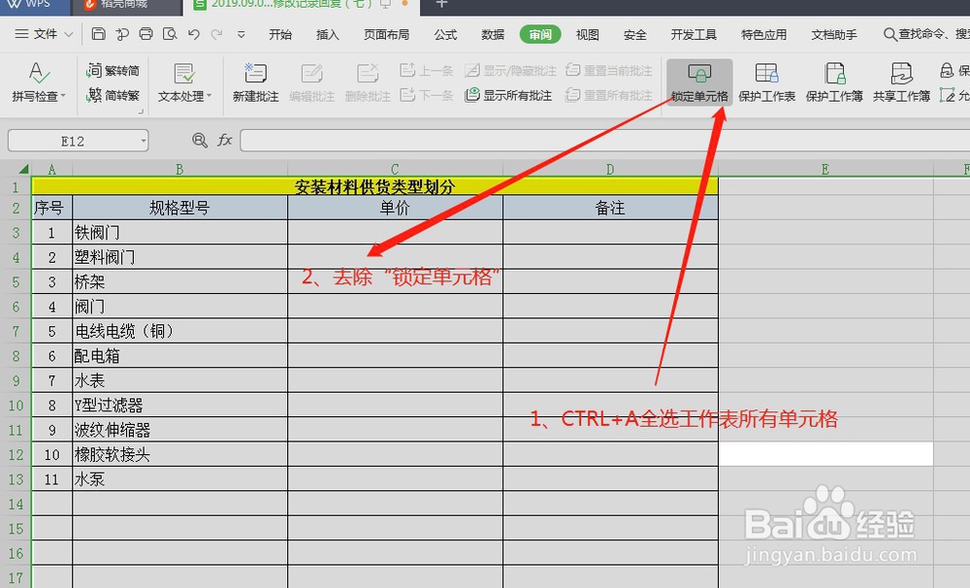The image size is (970, 588).
Task: Click header cell 规格型号
Action: click(179, 208)
